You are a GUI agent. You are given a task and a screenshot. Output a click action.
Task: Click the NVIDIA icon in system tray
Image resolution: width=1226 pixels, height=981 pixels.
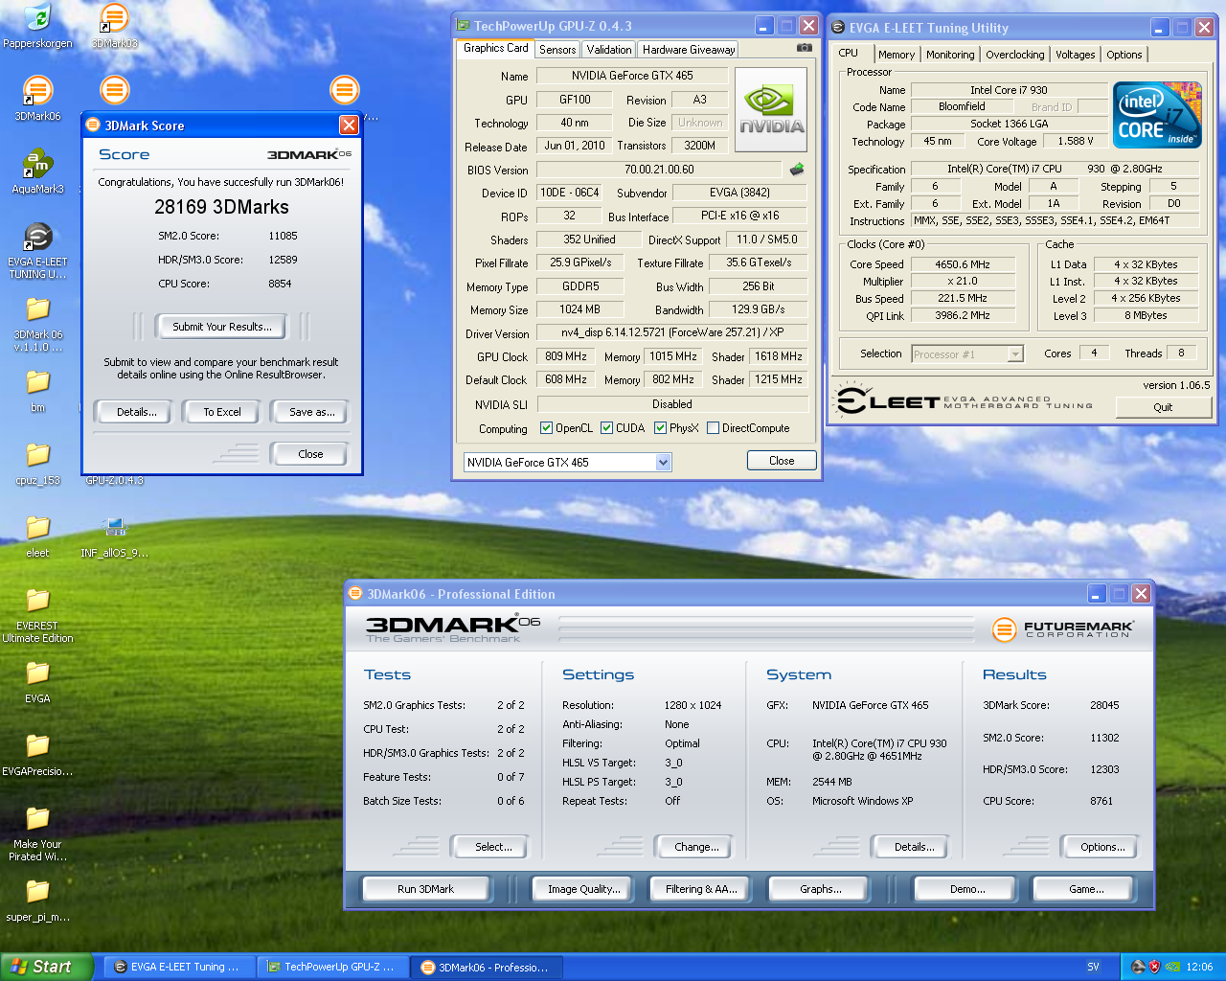pos(1172,967)
